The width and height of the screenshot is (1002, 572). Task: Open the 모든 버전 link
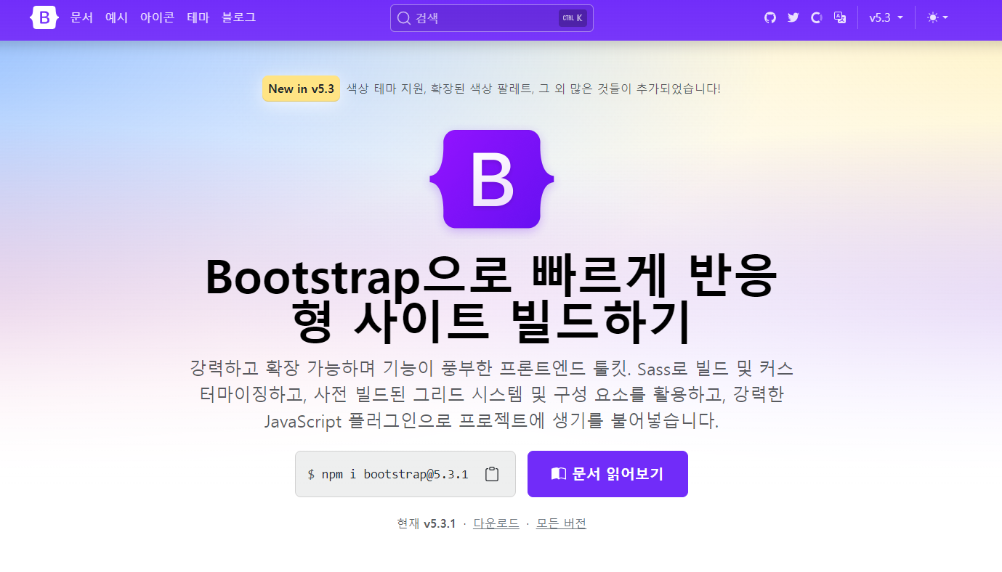(x=561, y=523)
